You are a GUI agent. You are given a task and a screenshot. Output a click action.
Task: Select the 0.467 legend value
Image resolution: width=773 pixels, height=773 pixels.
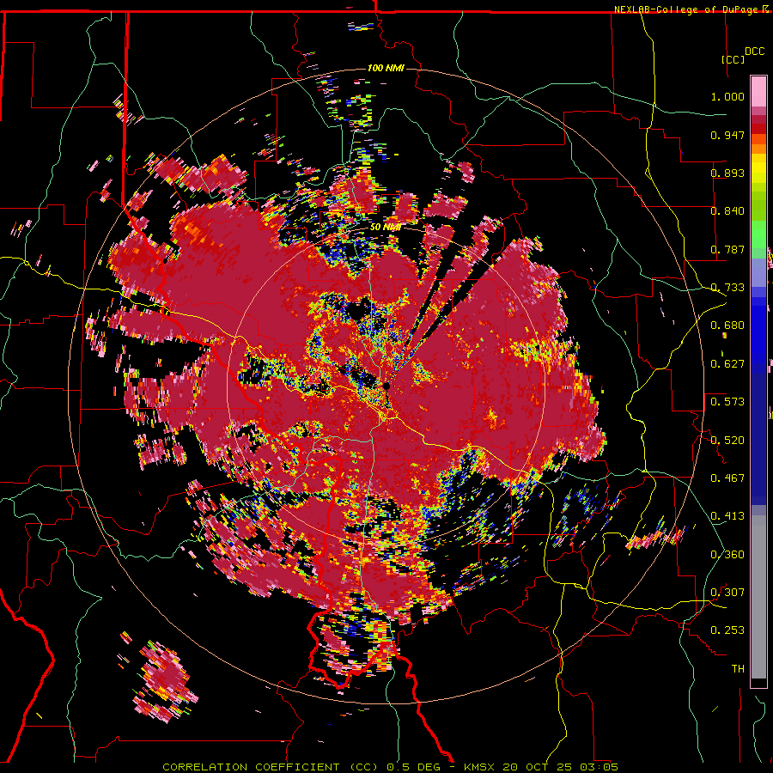coord(727,478)
